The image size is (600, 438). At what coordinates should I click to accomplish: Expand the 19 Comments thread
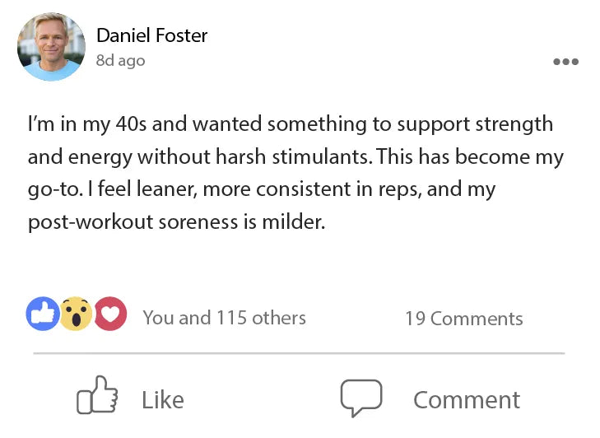coord(463,319)
